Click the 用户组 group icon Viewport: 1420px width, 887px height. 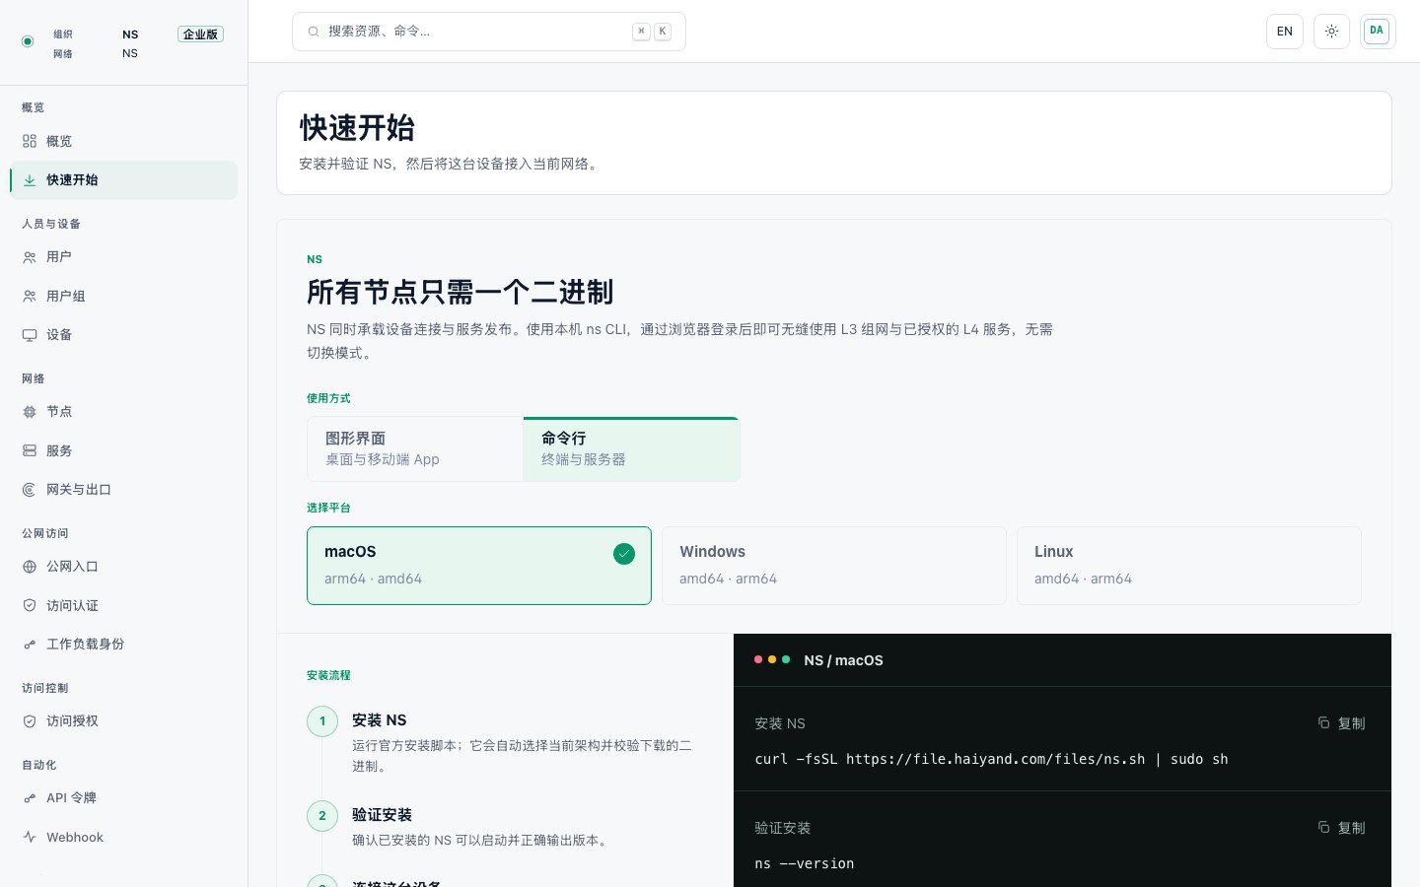(30, 296)
